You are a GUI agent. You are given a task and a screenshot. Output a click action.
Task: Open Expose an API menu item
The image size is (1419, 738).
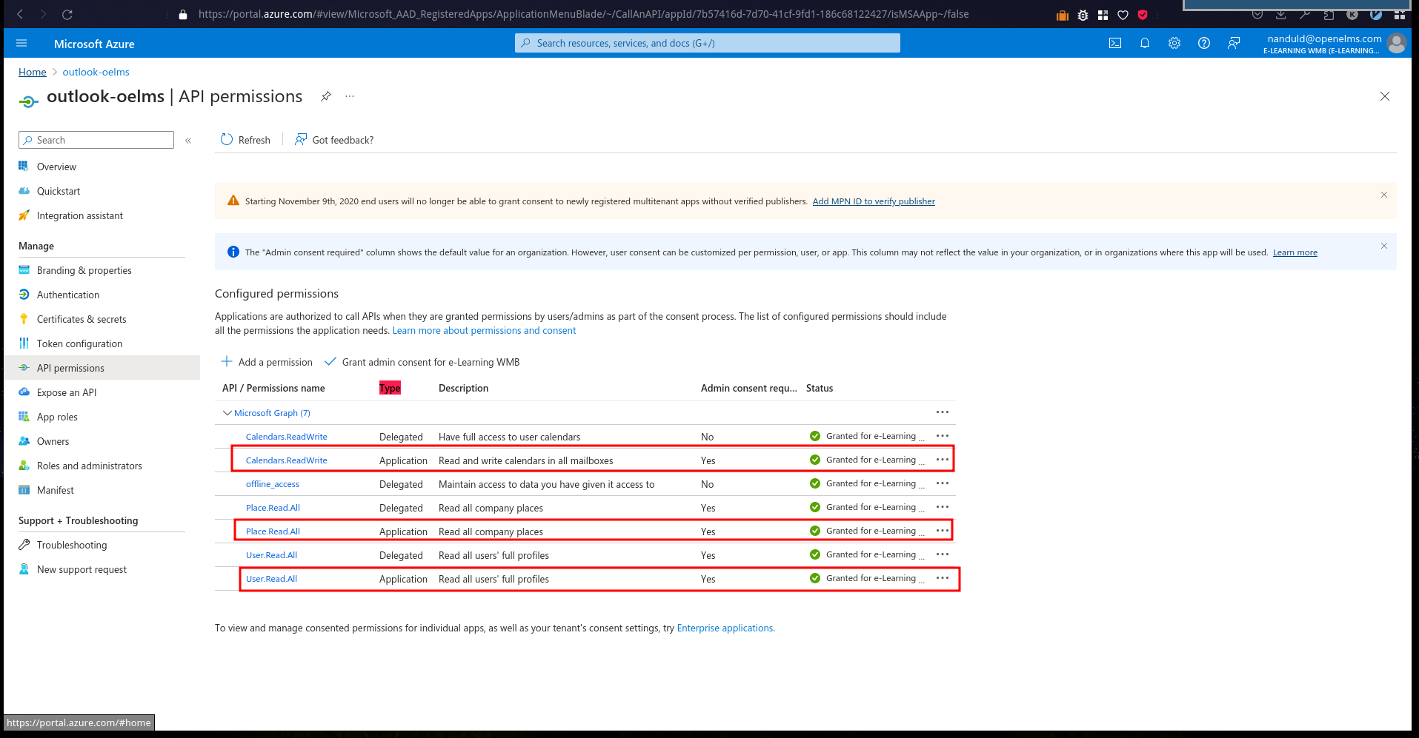[67, 393]
